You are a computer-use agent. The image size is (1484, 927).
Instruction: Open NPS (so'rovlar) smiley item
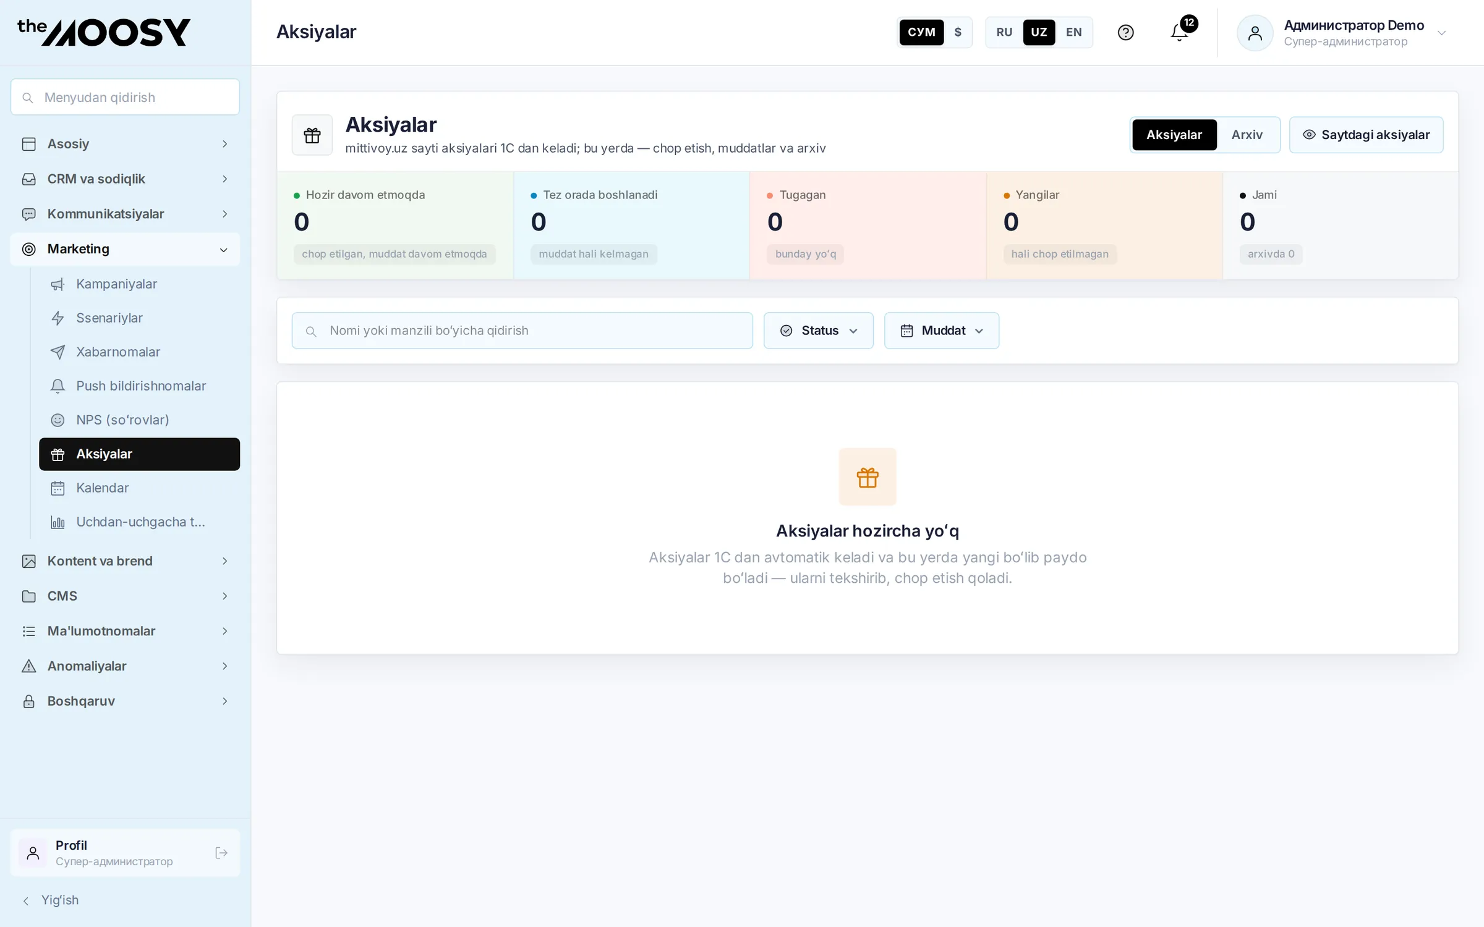(139, 420)
